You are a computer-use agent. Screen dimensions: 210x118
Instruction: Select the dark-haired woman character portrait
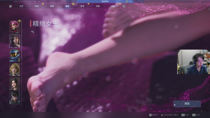click(x=15, y=84)
